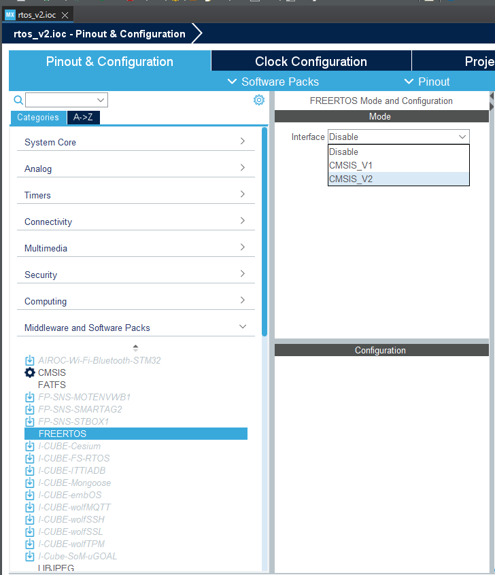Select Disable option in Interface list
495x575 pixels.
click(398, 152)
